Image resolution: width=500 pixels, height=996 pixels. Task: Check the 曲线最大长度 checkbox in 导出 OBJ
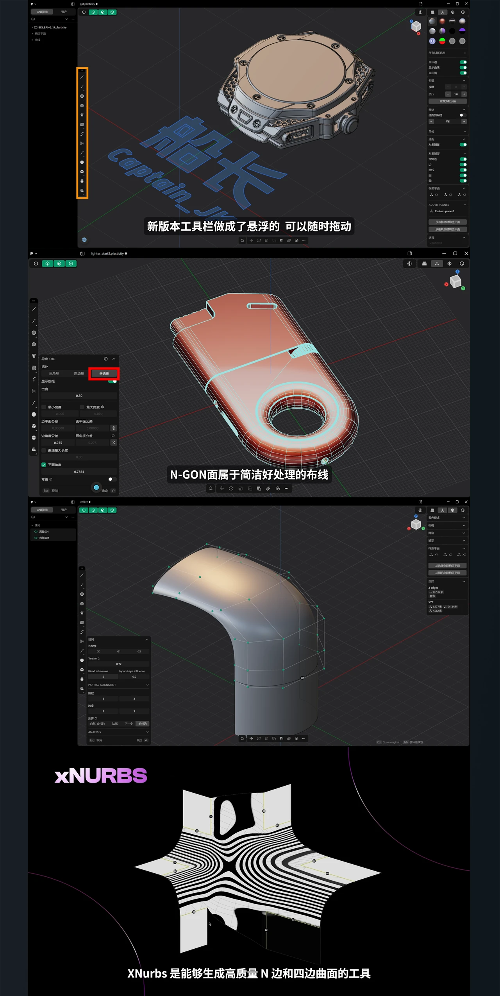(x=44, y=450)
